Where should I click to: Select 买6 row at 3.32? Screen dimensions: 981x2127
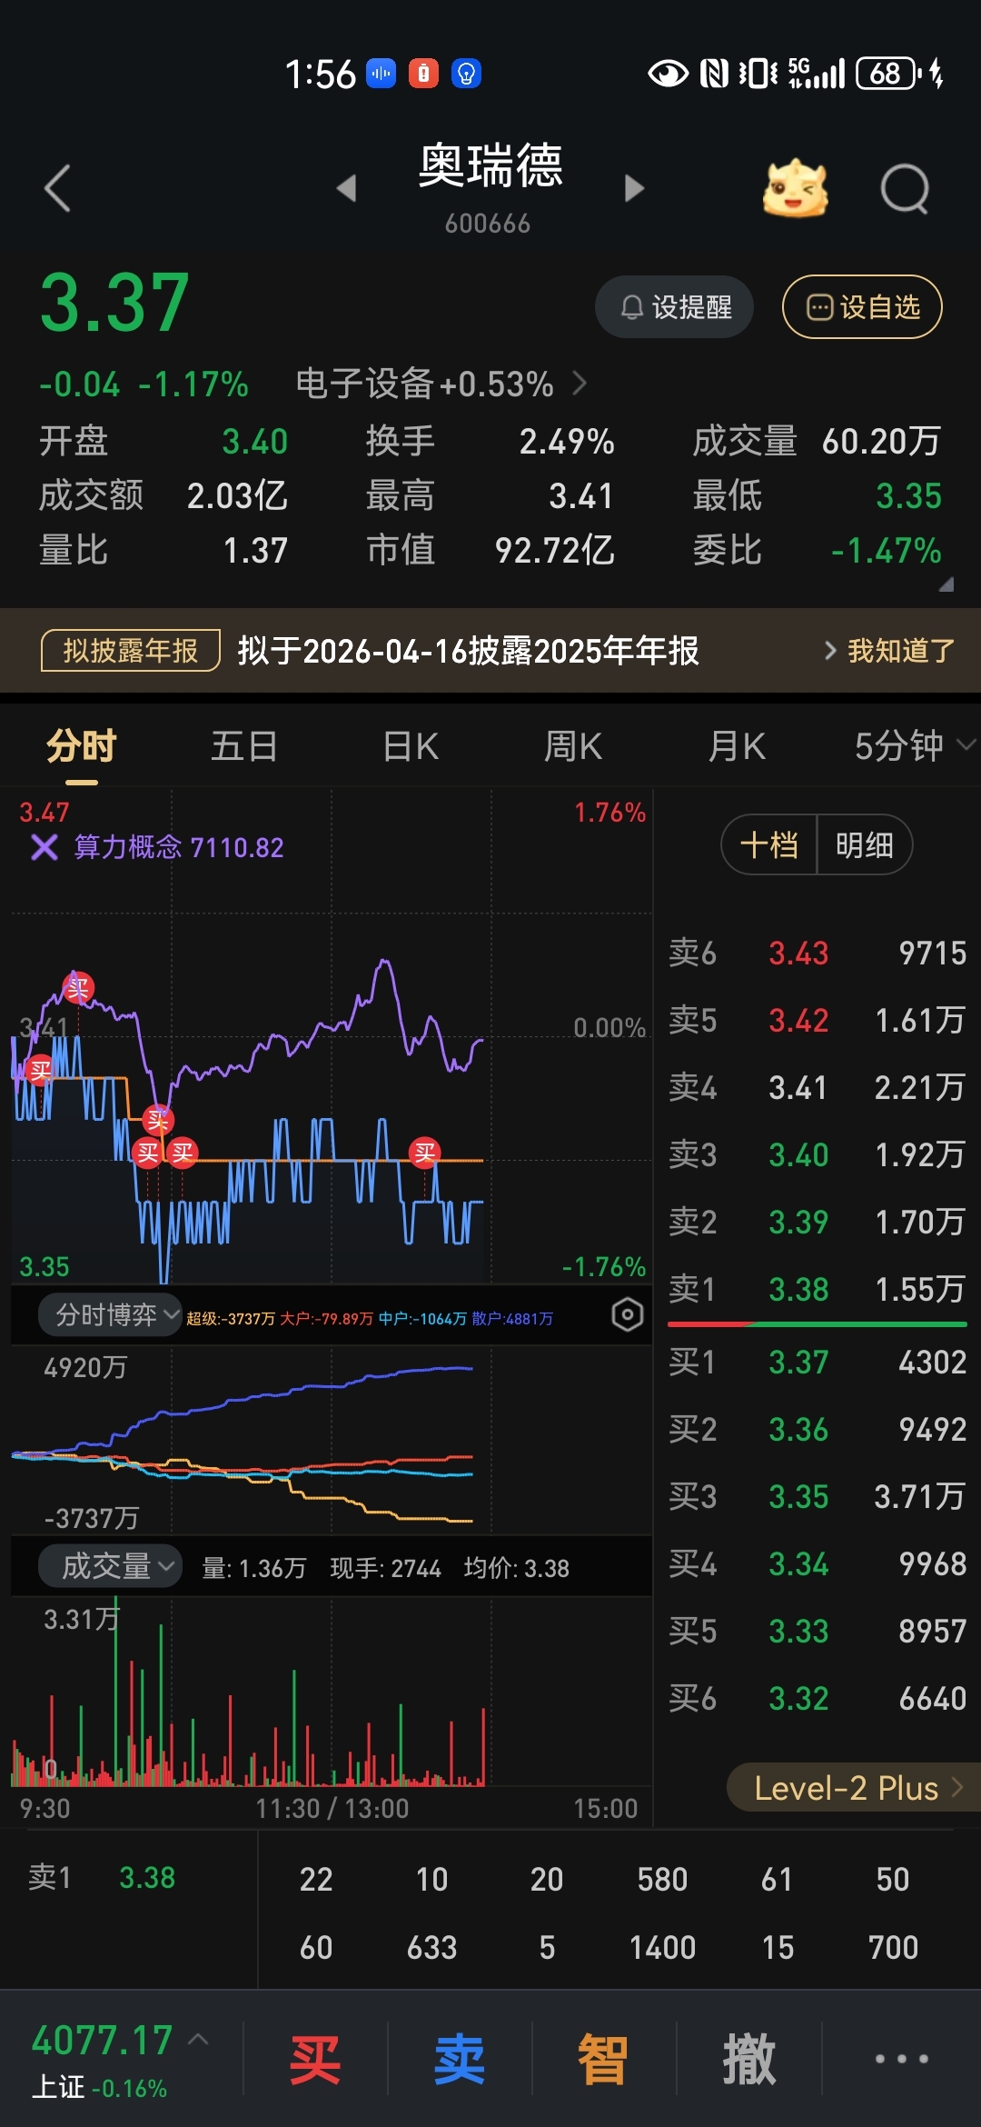[x=817, y=1698]
